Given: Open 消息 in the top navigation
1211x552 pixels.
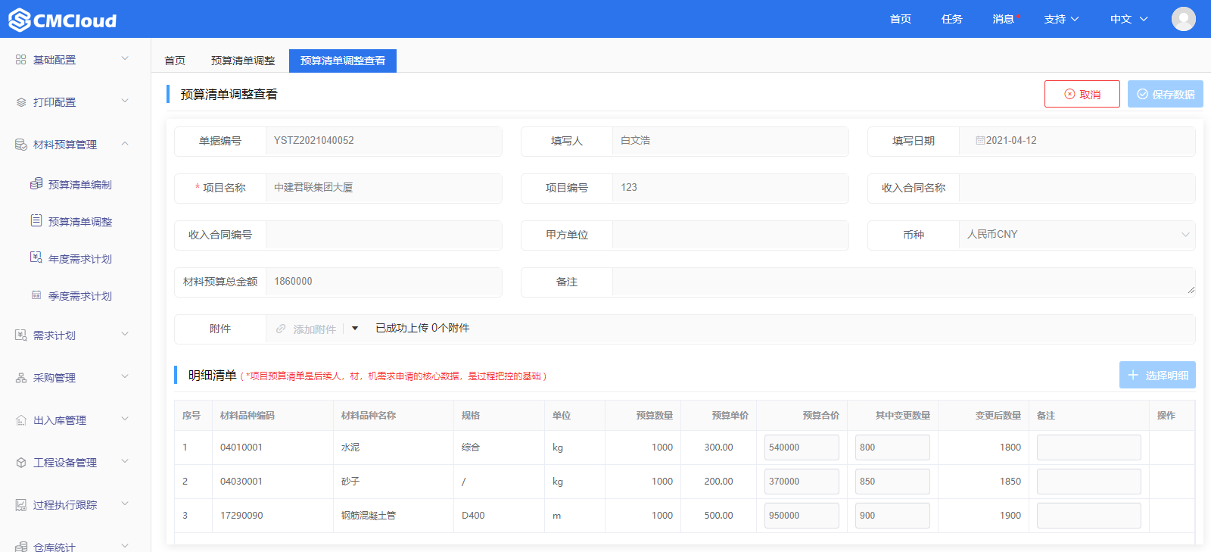Looking at the screenshot, I should click(1004, 19).
